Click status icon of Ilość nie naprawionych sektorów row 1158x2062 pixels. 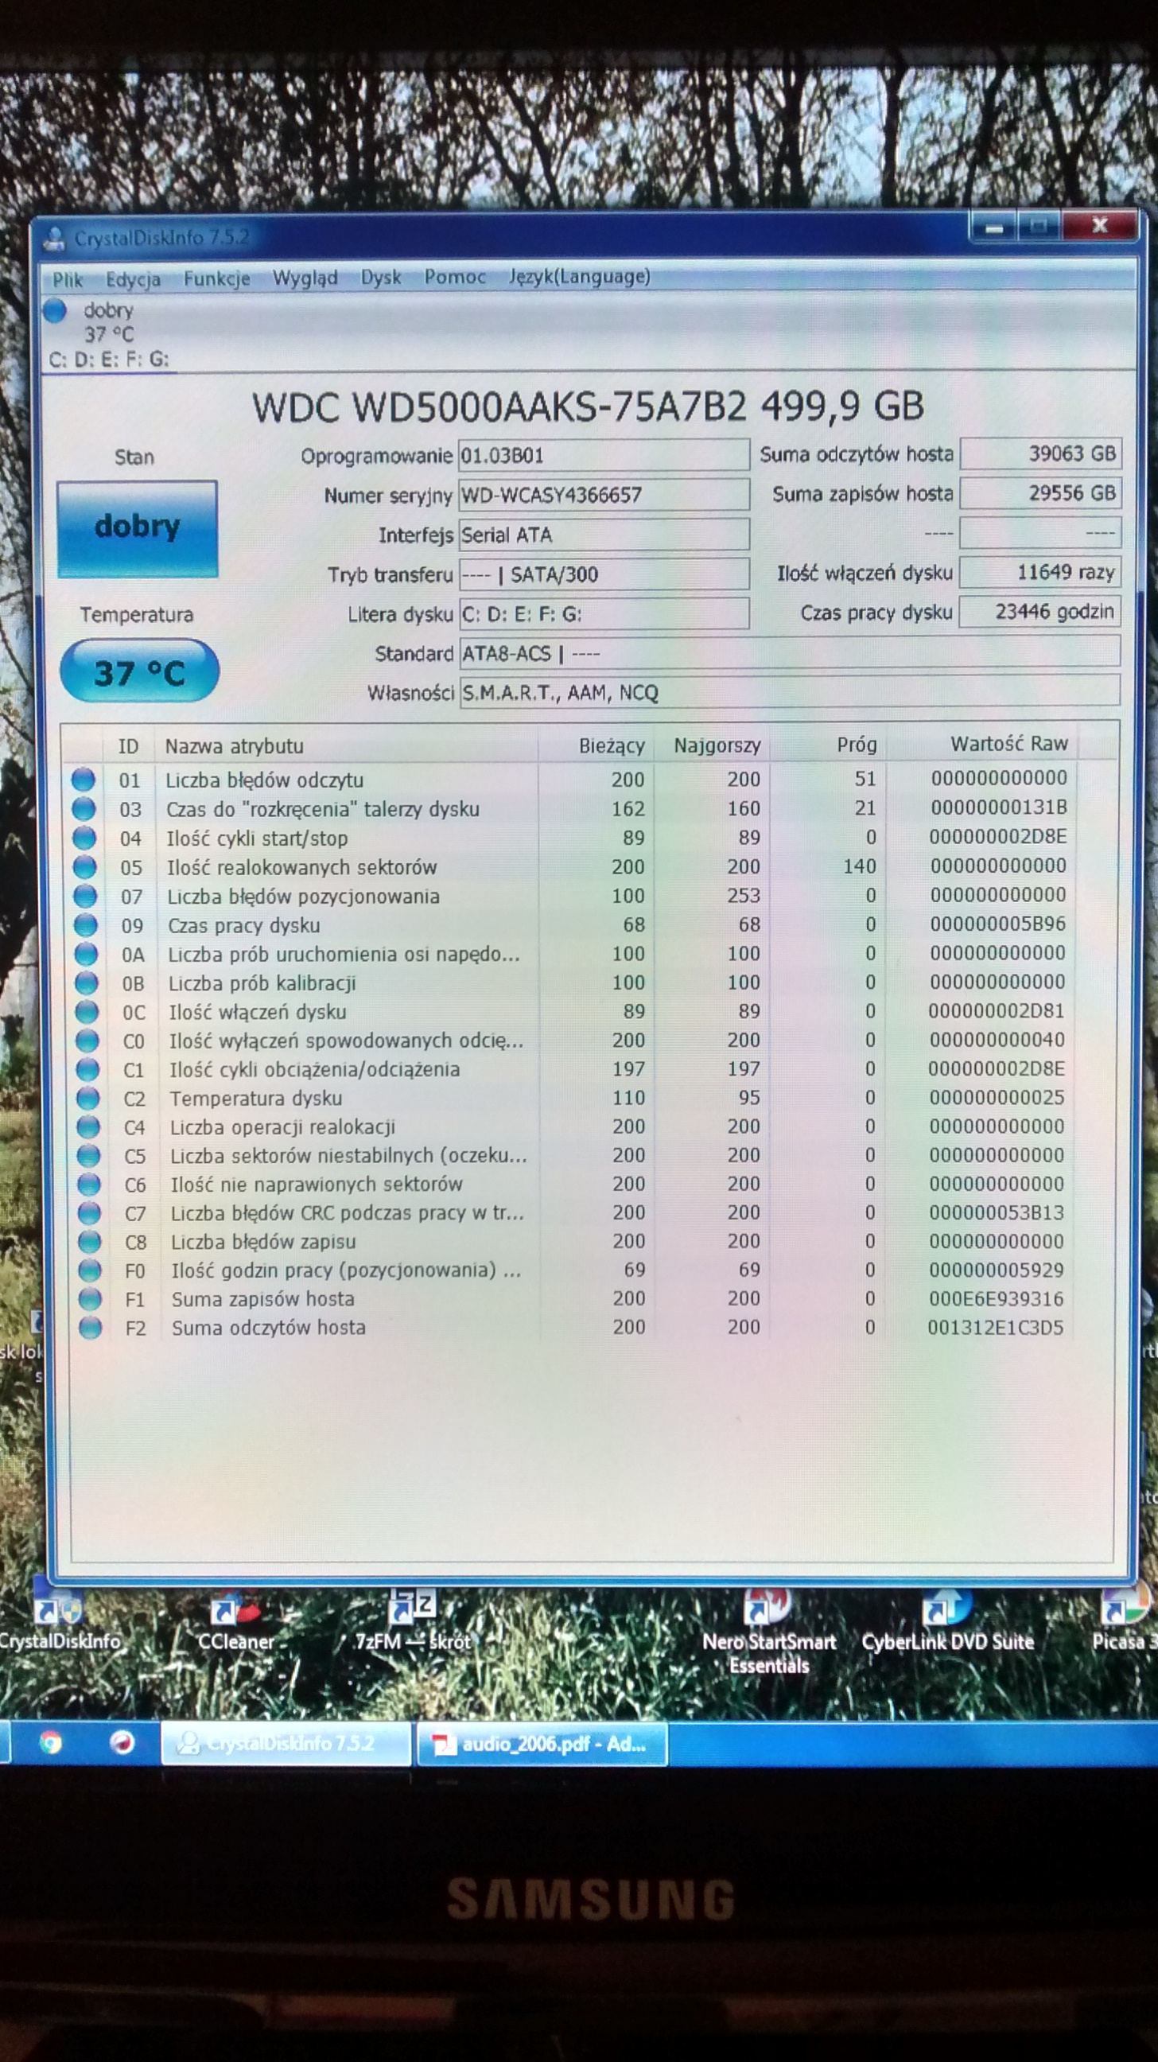click(x=89, y=1185)
